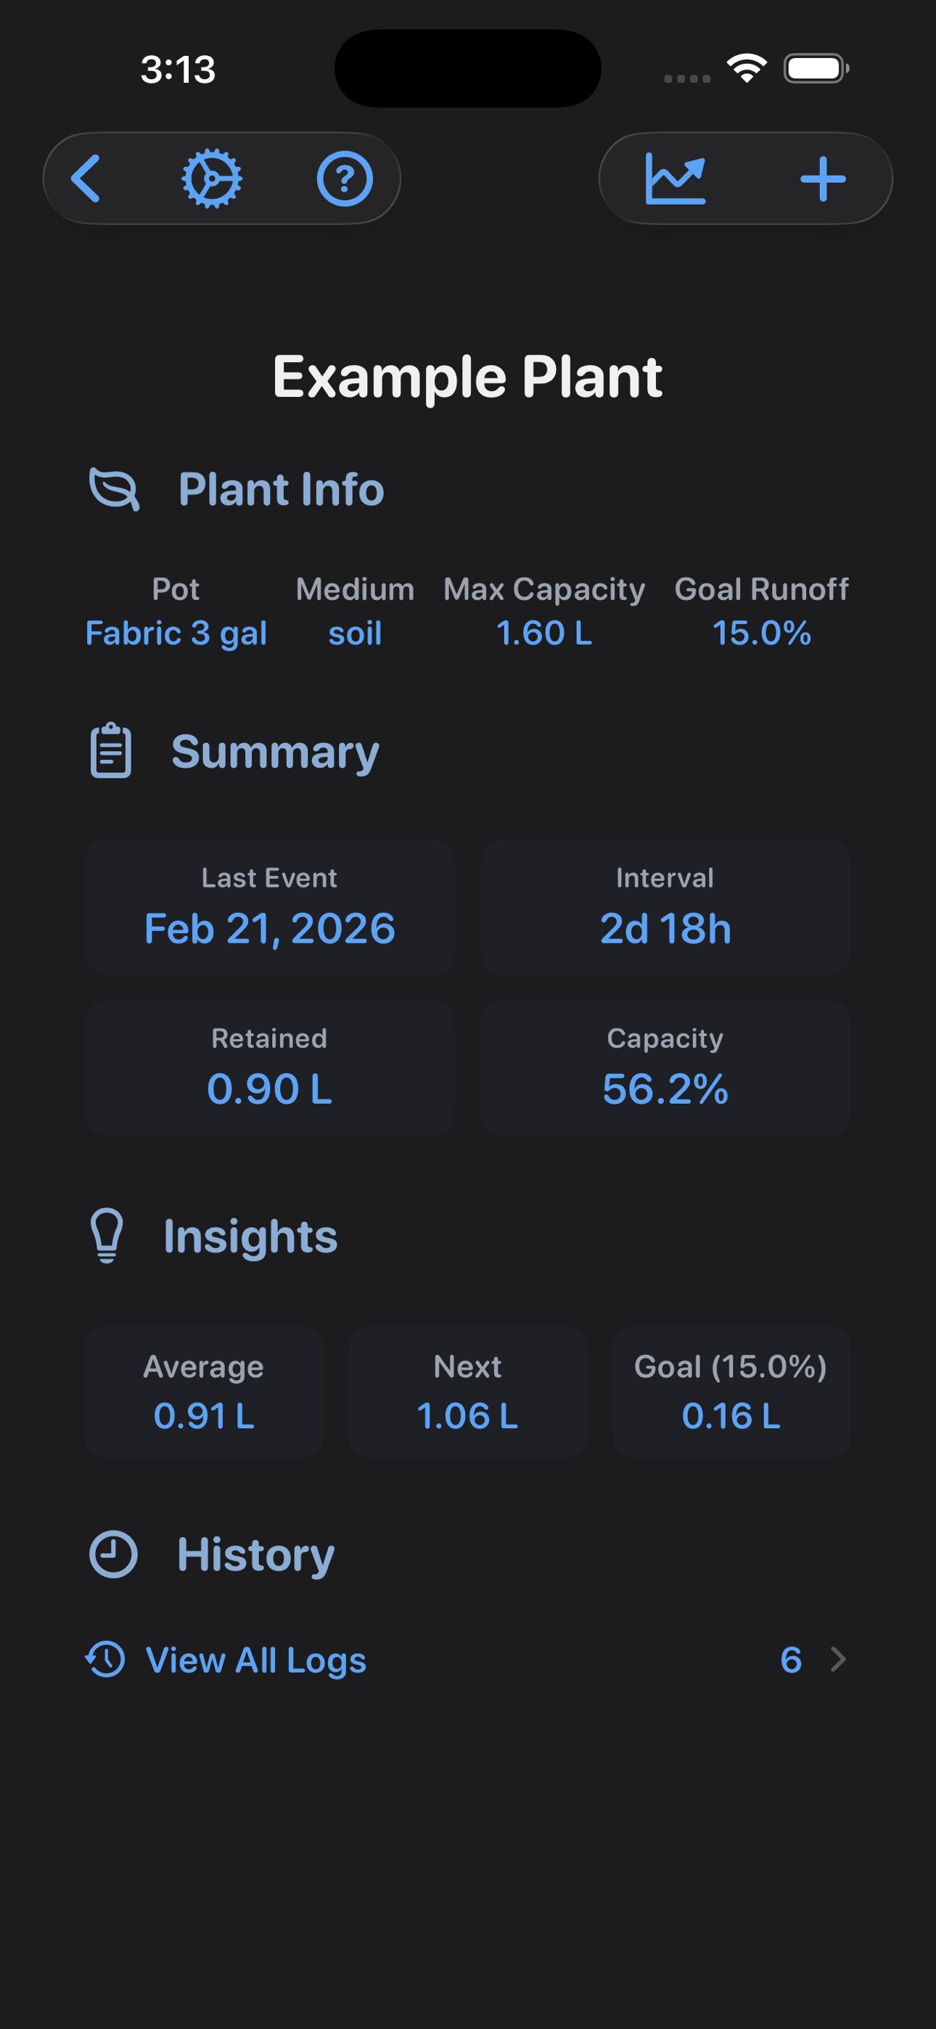Tap the History clock icon
Viewport: 936px width, 2029px height.
(x=113, y=1554)
